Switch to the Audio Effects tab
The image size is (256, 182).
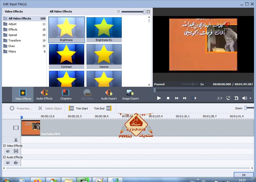click(44, 94)
